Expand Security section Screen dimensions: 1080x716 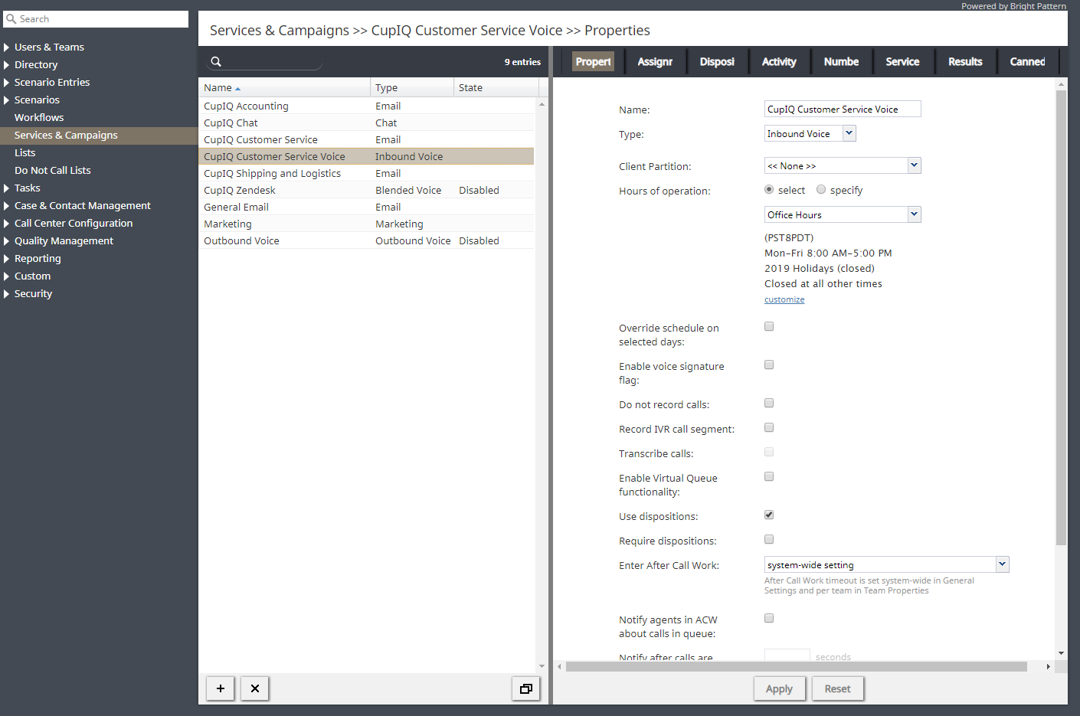click(7, 294)
